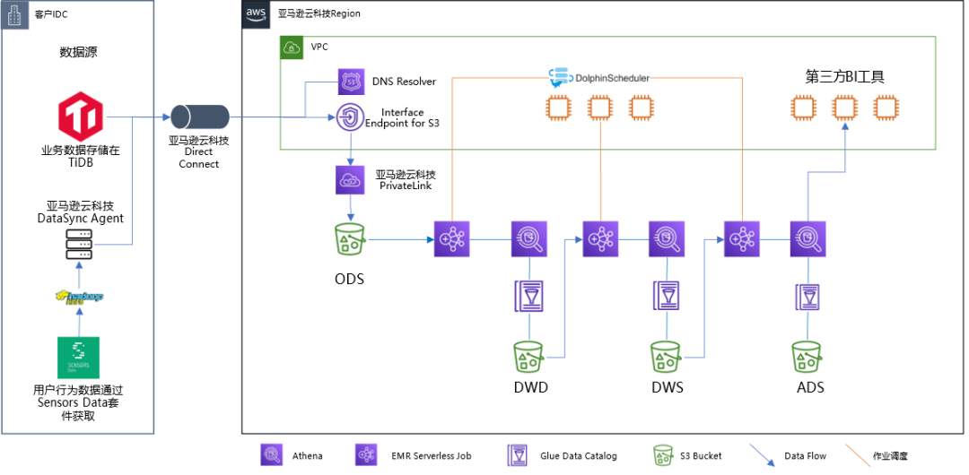The width and height of the screenshot is (969, 475).
Task: Select the BI tool instance receiving the data-flow arrow
Action: click(843, 108)
